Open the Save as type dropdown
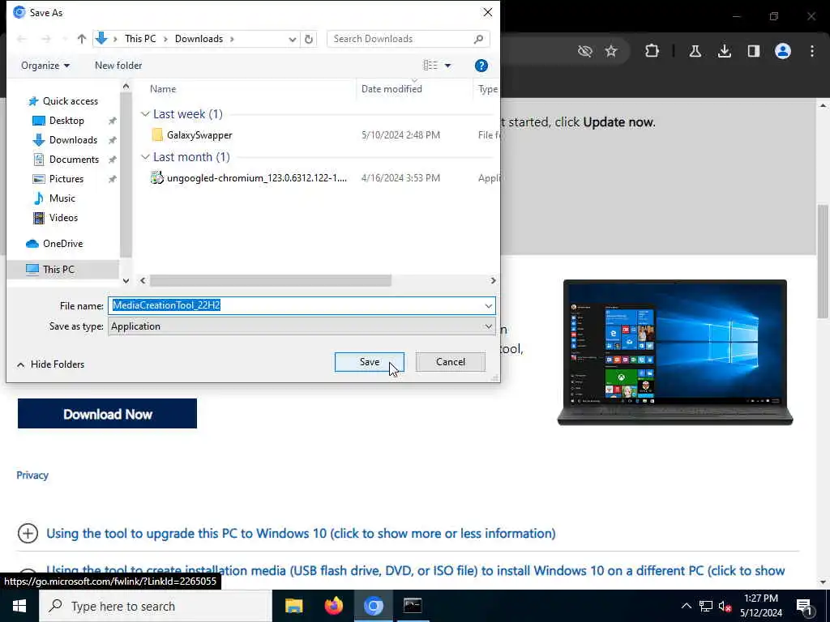 [x=488, y=326]
